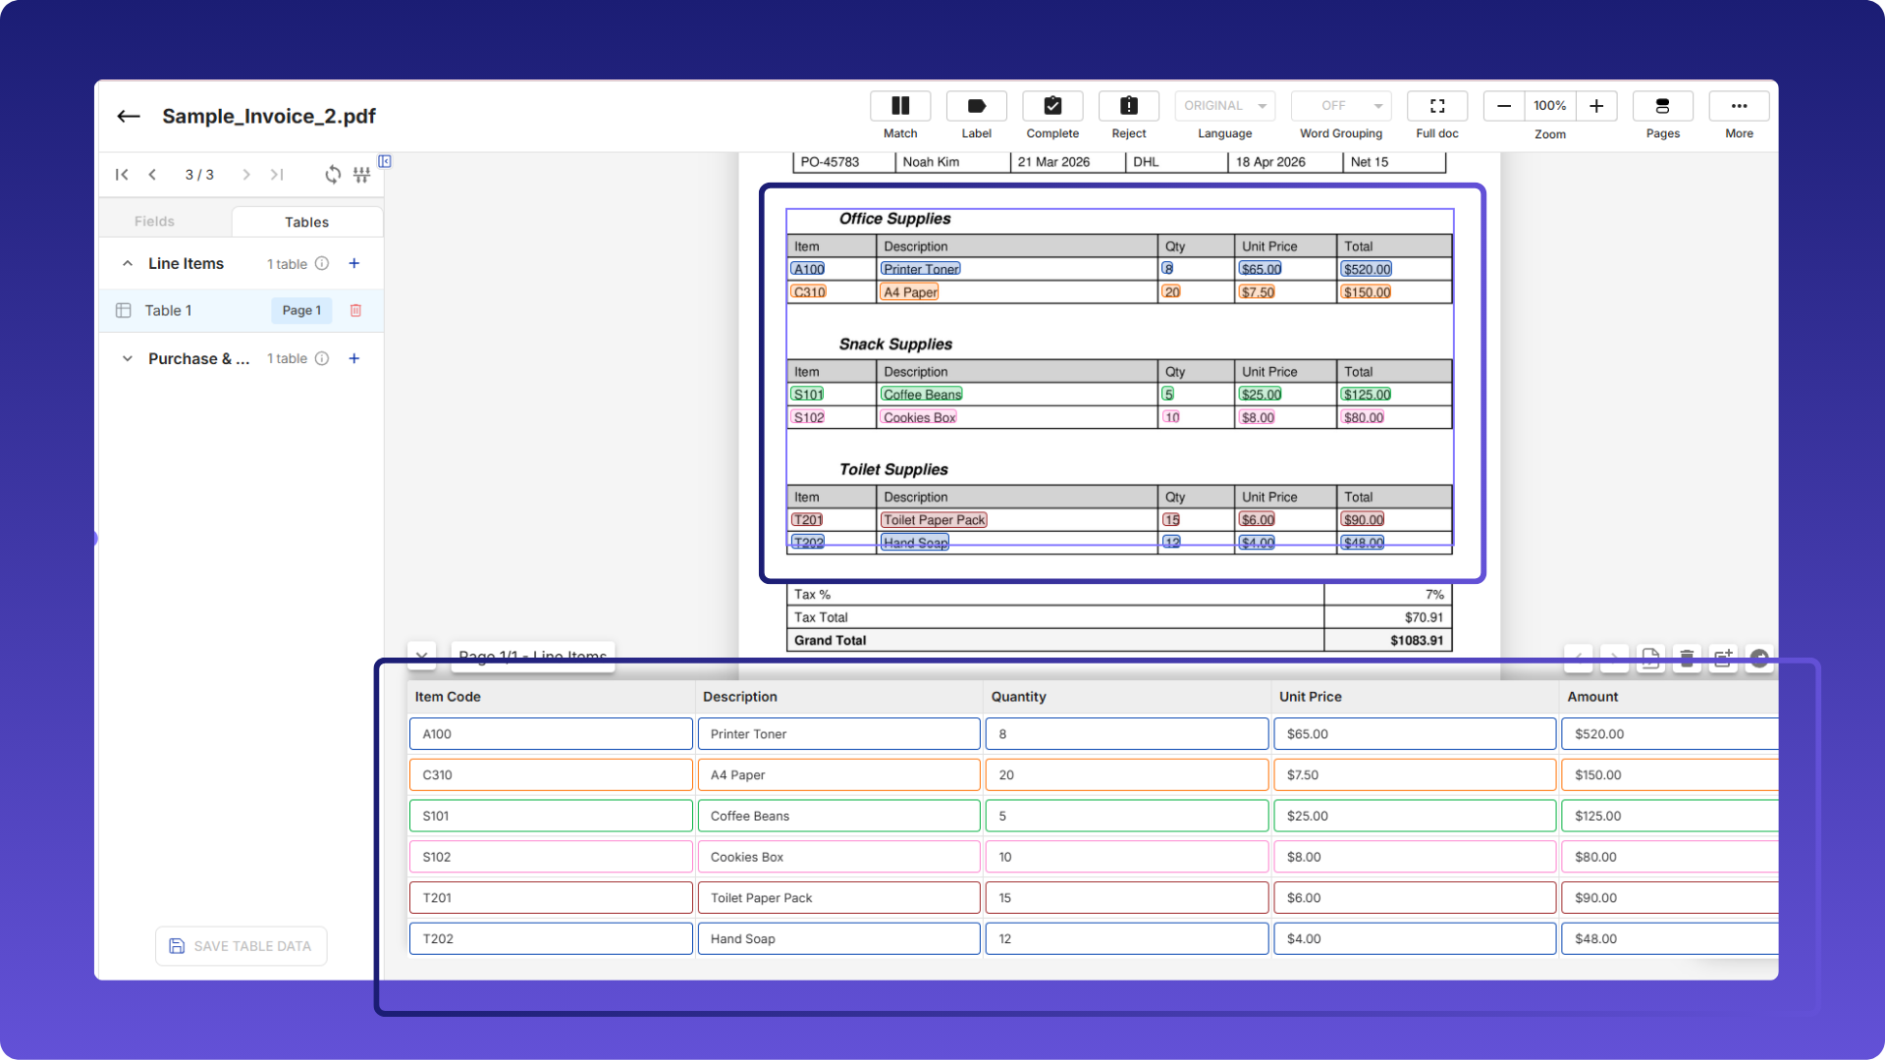Viewport: 1885px width, 1060px height.
Task: Open the Pages panel icon
Action: 1662,106
